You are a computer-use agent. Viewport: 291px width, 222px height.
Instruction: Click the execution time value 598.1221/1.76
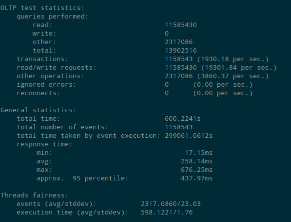pyautogui.click(x=167, y=212)
